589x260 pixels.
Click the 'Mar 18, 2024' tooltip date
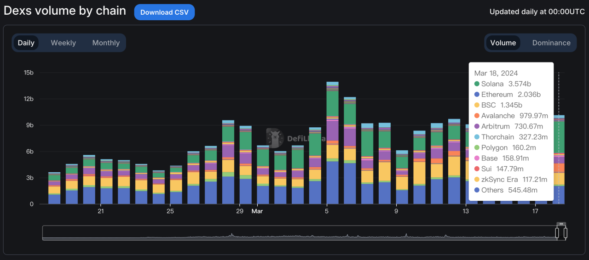[496, 73]
